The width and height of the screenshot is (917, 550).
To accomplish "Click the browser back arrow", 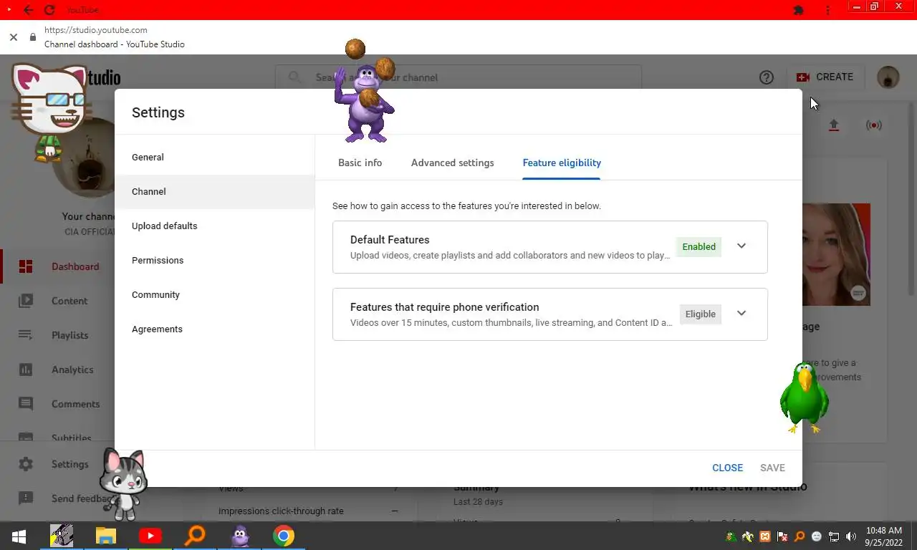I will [x=28, y=10].
